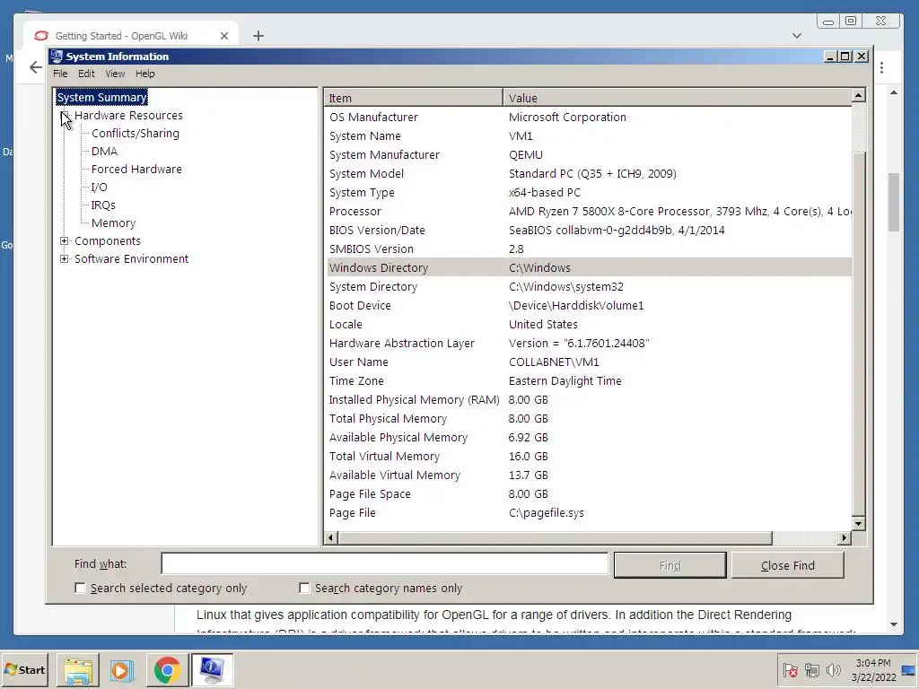The height and width of the screenshot is (689, 919).
Task: Select the BIOS Version/Date row
Action: pyautogui.click(x=589, y=231)
